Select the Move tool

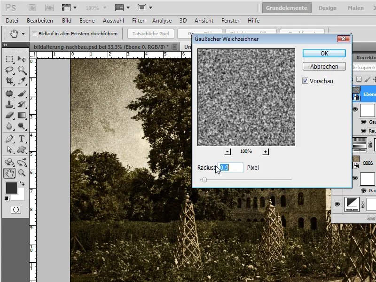point(22,59)
